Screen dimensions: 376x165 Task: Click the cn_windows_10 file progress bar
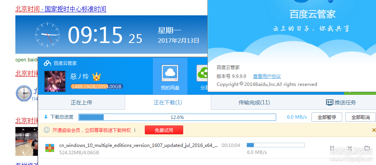tap(275, 145)
